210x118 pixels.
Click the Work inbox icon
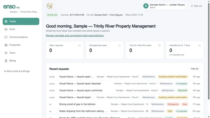point(6,29)
